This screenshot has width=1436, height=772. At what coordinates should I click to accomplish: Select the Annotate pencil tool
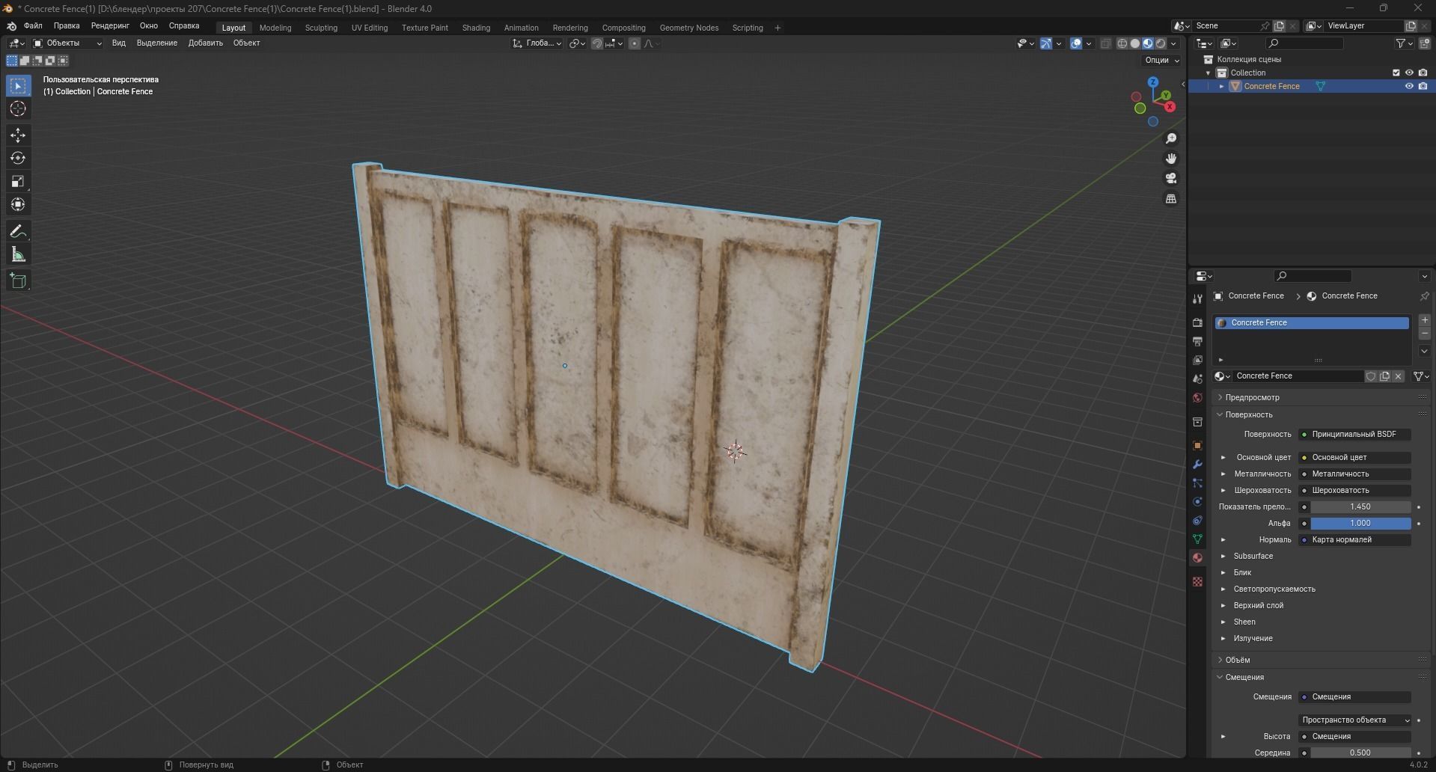coord(18,232)
